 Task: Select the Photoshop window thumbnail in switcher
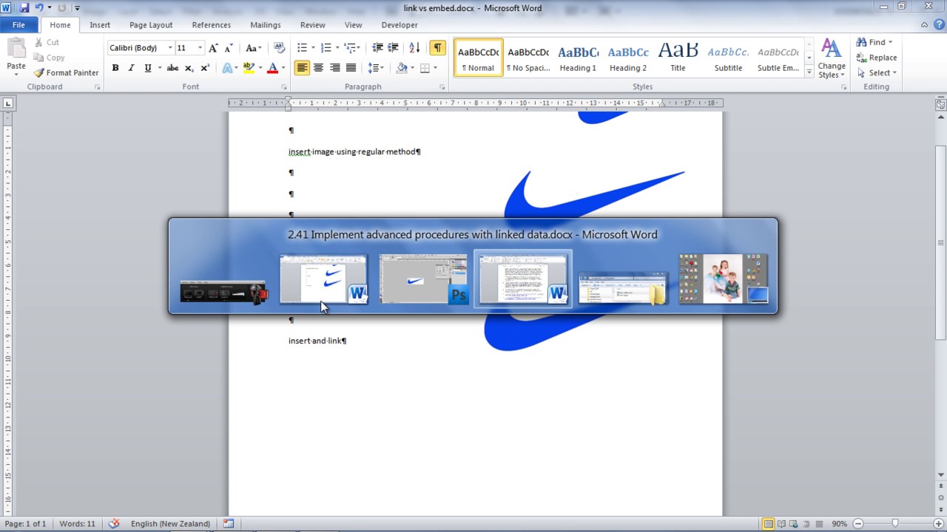(x=423, y=279)
